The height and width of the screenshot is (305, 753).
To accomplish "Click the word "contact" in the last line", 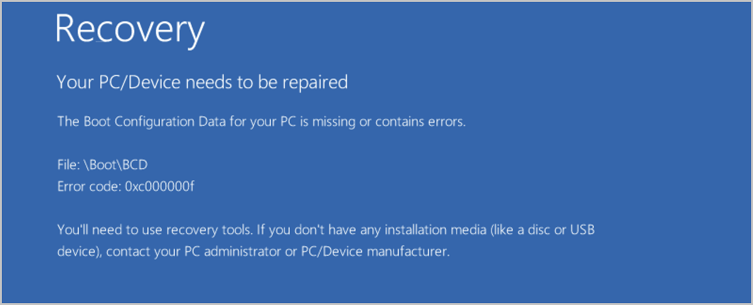I will pyautogui.click(x=125, y=252).
